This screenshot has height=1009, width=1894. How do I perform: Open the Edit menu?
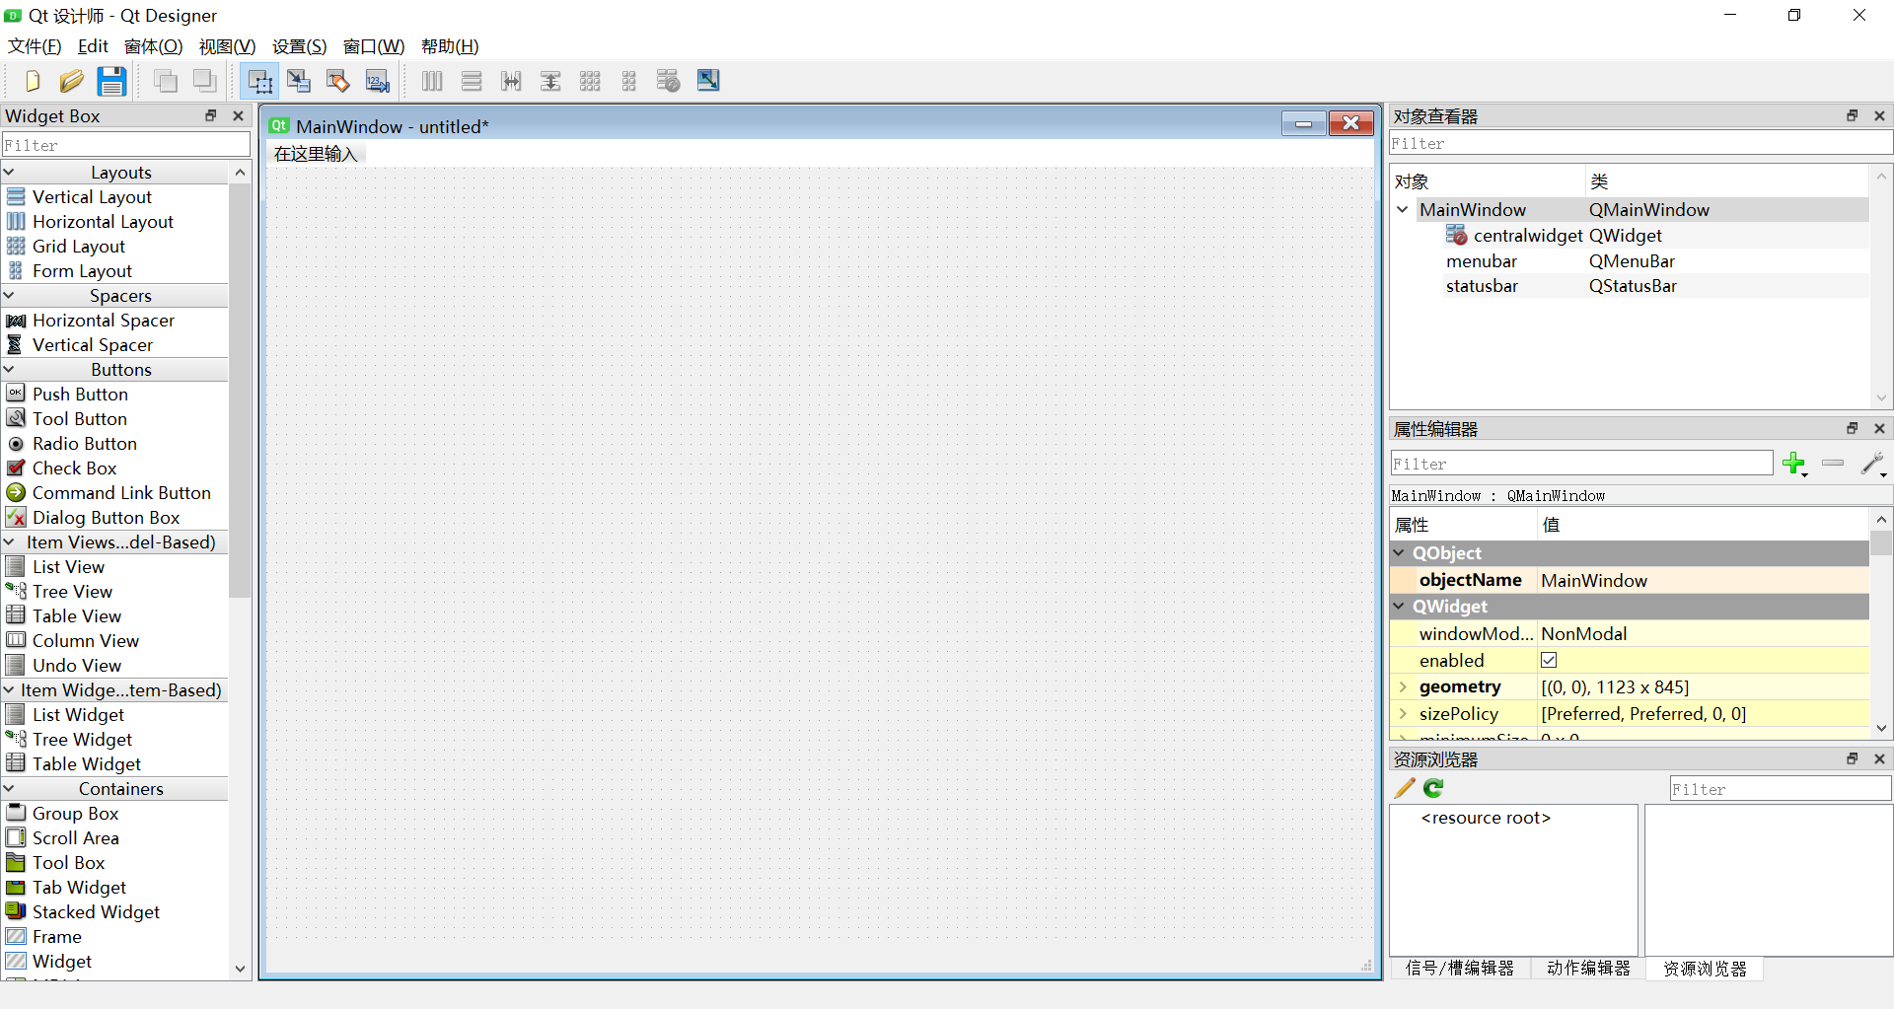coord(93,46)
